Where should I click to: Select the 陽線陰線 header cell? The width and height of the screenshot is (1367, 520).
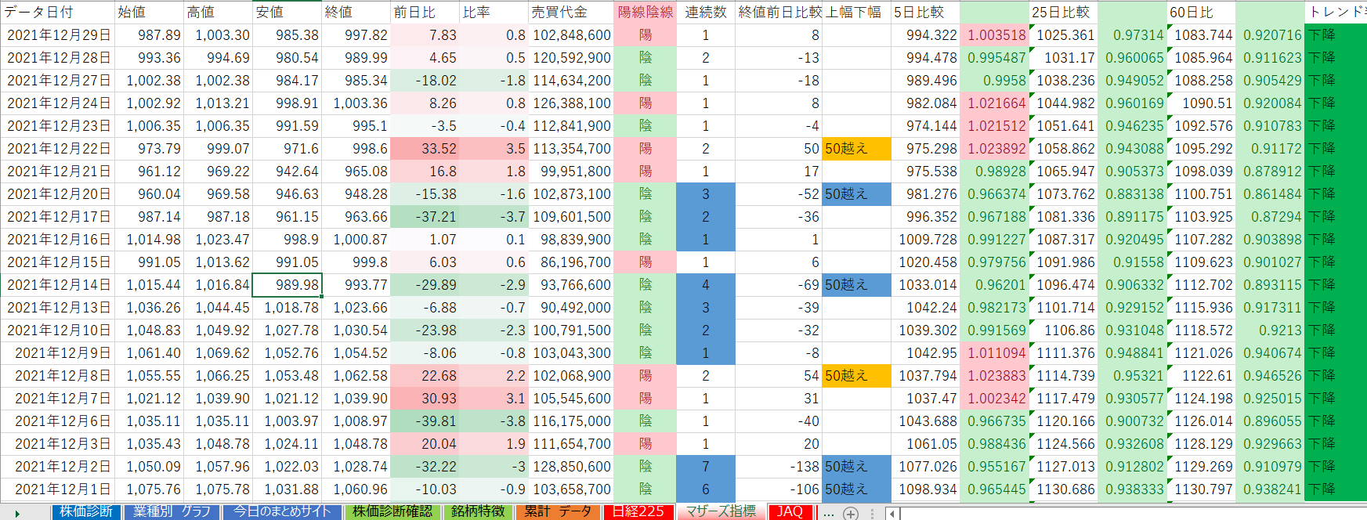tap(645, 12)
